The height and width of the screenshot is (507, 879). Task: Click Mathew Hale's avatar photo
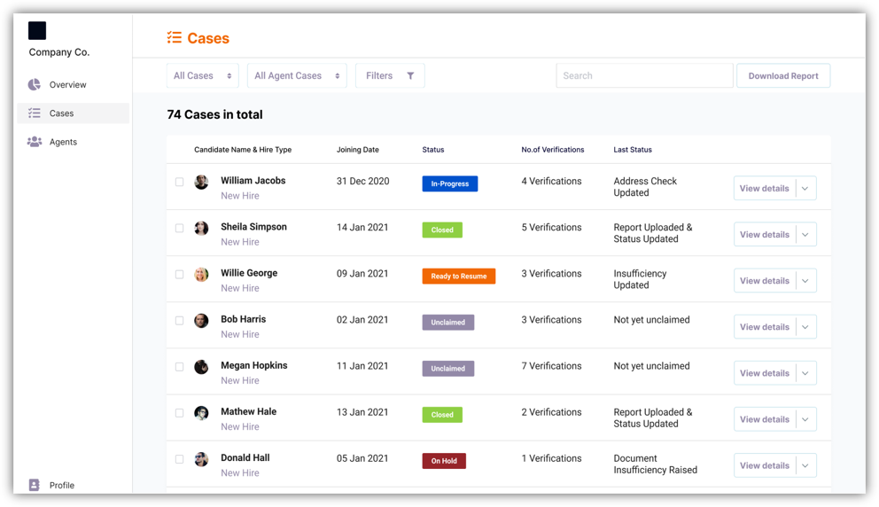tap(201, 413)
